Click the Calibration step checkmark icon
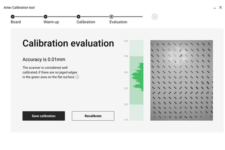The image size is (225, 150). tap(78, 16)
